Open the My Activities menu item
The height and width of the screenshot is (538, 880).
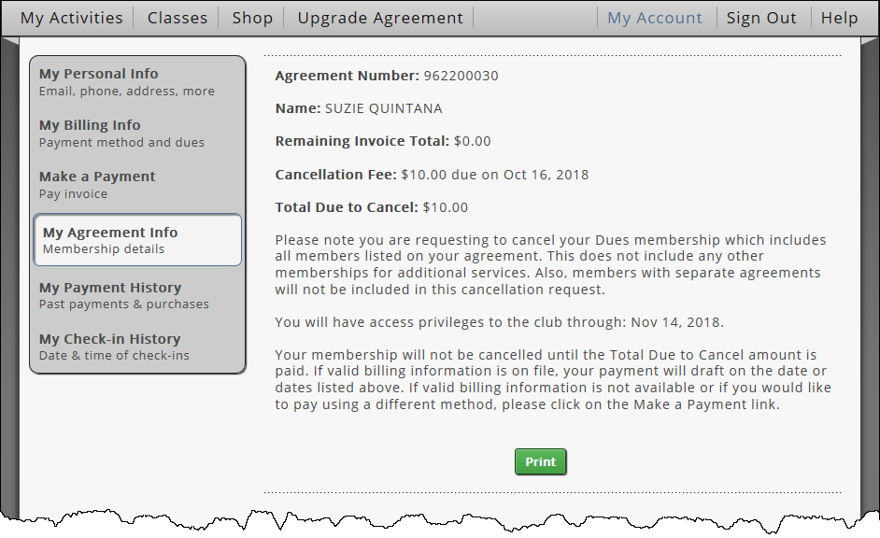pos(71,18)
